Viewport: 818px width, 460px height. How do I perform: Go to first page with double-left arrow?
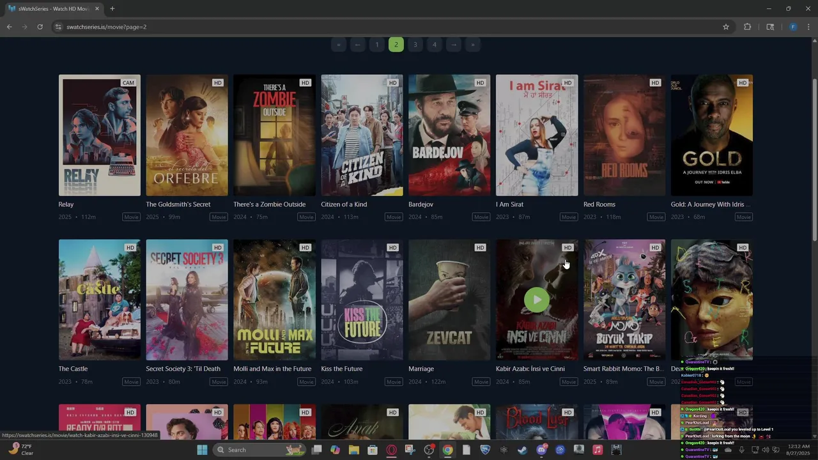point(339,44)
